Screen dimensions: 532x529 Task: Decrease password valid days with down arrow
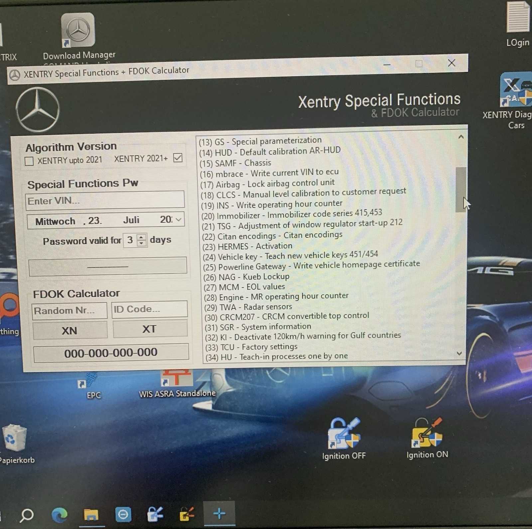[142, 243]
